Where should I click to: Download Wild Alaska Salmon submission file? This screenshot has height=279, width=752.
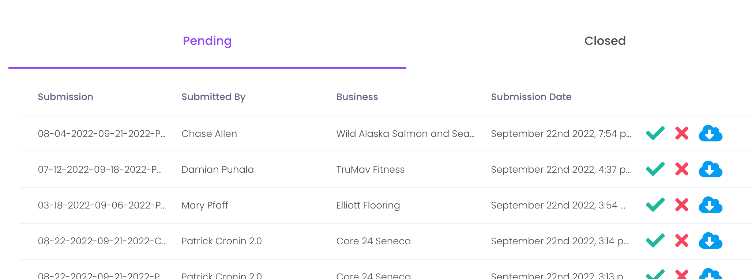coord(710,133)
